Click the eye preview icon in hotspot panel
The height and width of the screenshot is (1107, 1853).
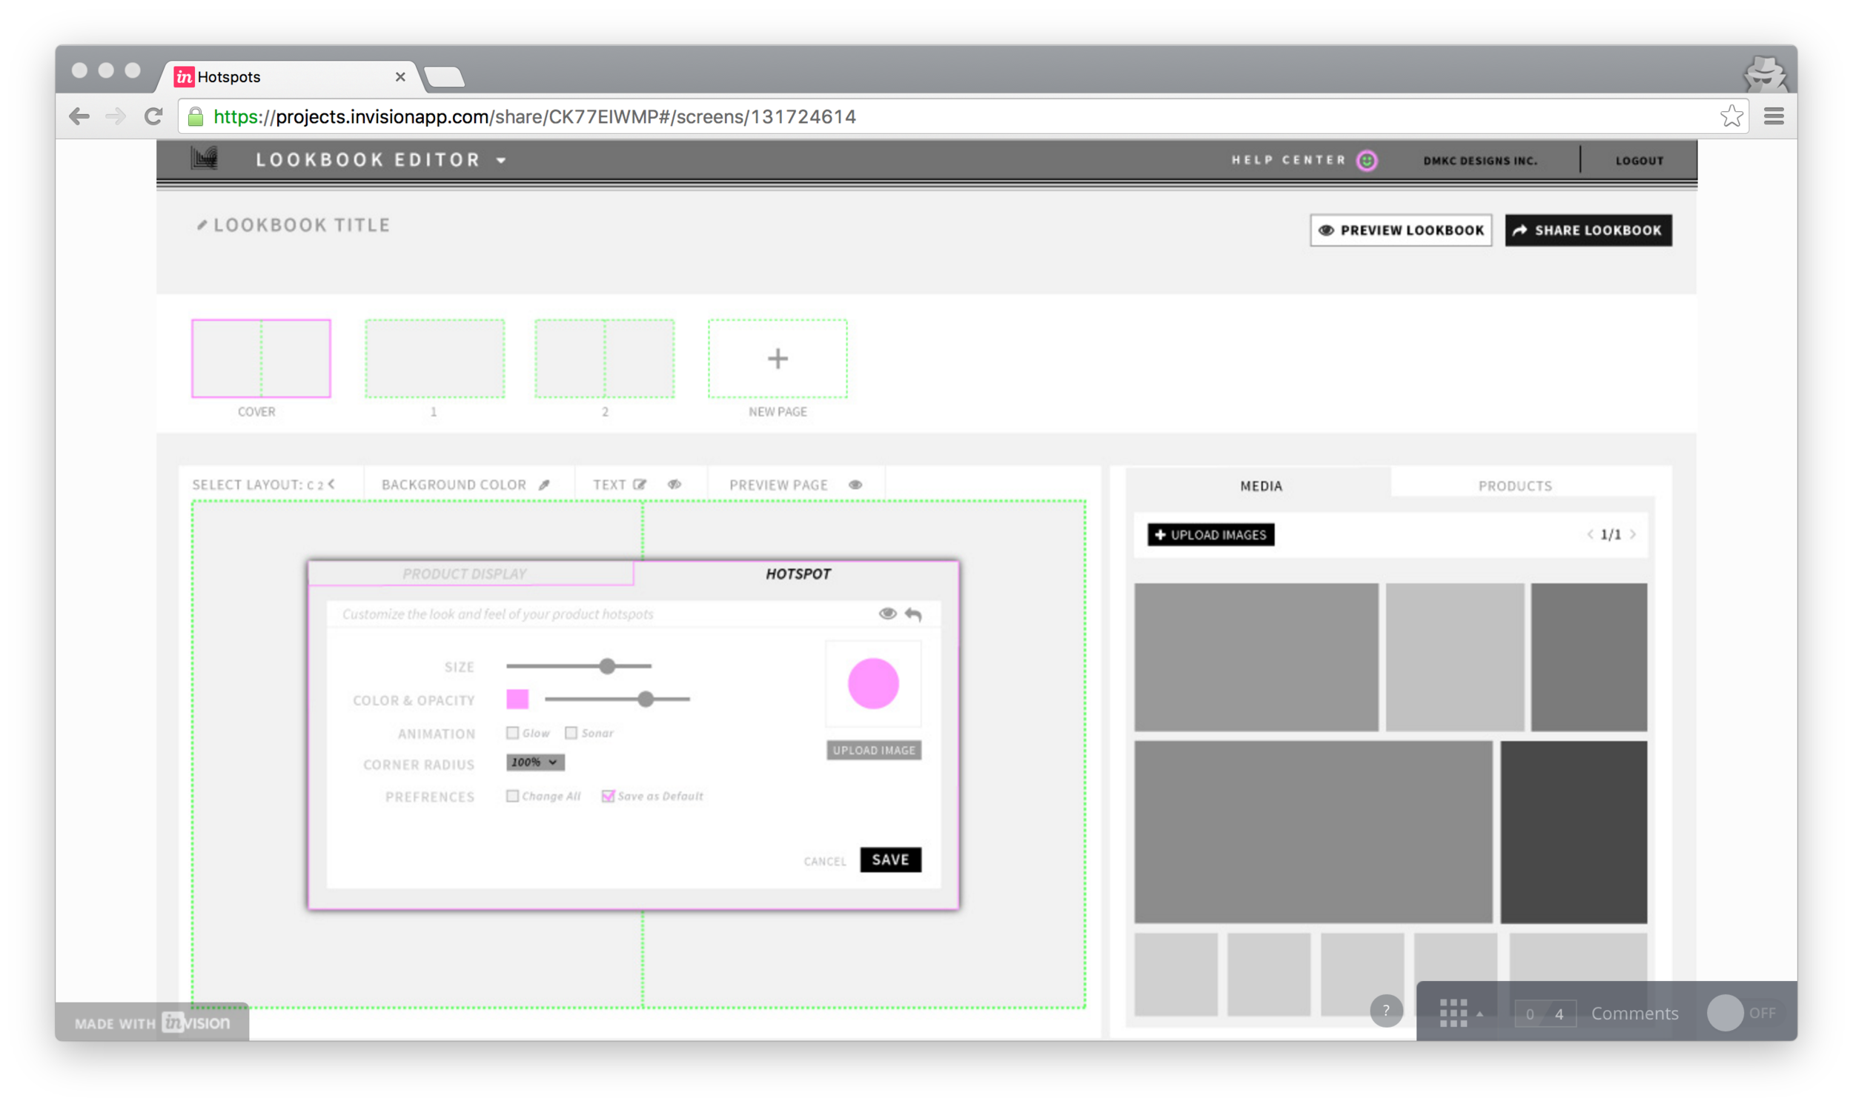[x=887, y=614]
